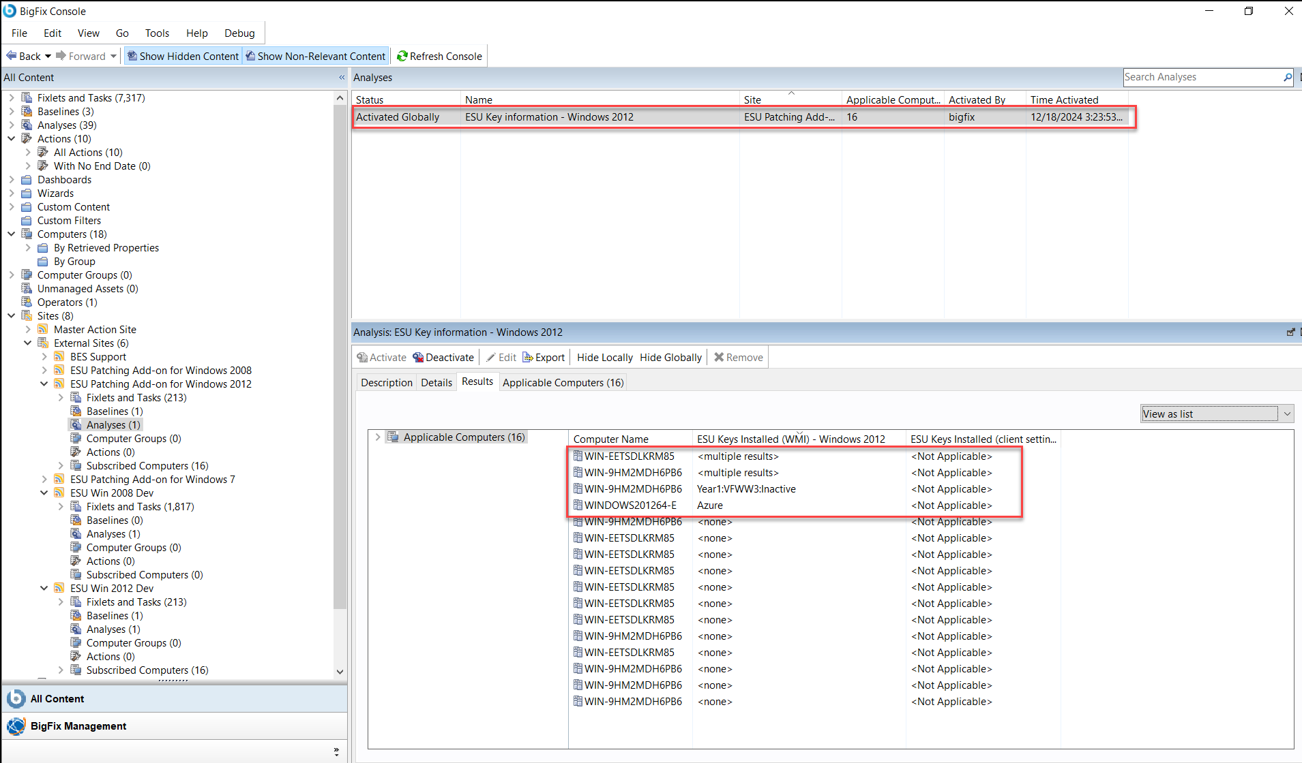This screenshot has width=1302, height=763.
Task: Open the Forward history dropdown arrow
Action: 113,56
